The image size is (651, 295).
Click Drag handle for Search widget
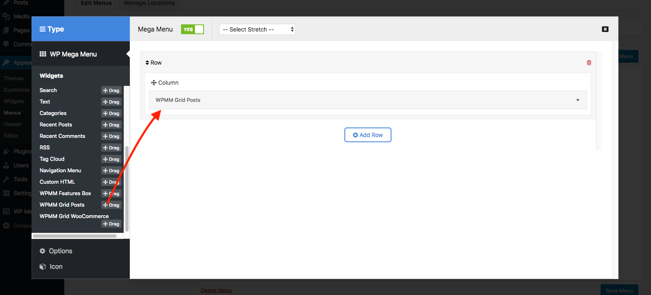pos(111,90)
